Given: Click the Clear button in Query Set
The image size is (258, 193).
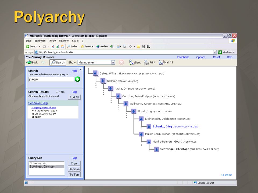Looking at the screenshot, I should pos(74,163).
